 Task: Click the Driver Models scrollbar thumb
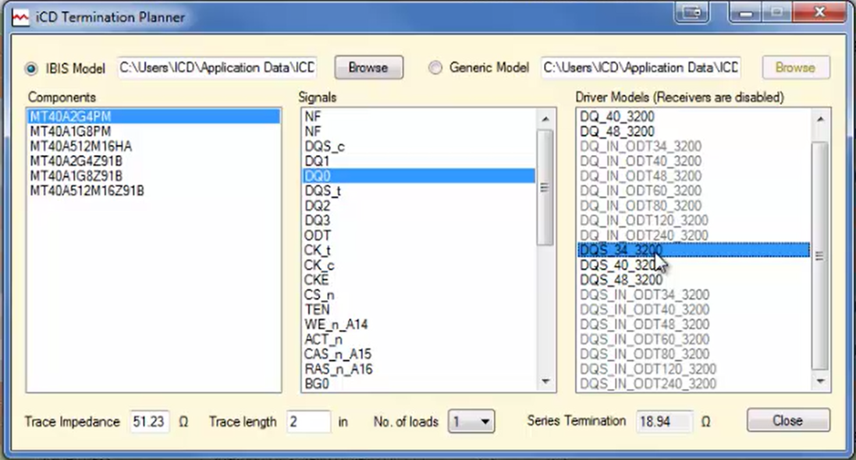[x=819, y=256]
